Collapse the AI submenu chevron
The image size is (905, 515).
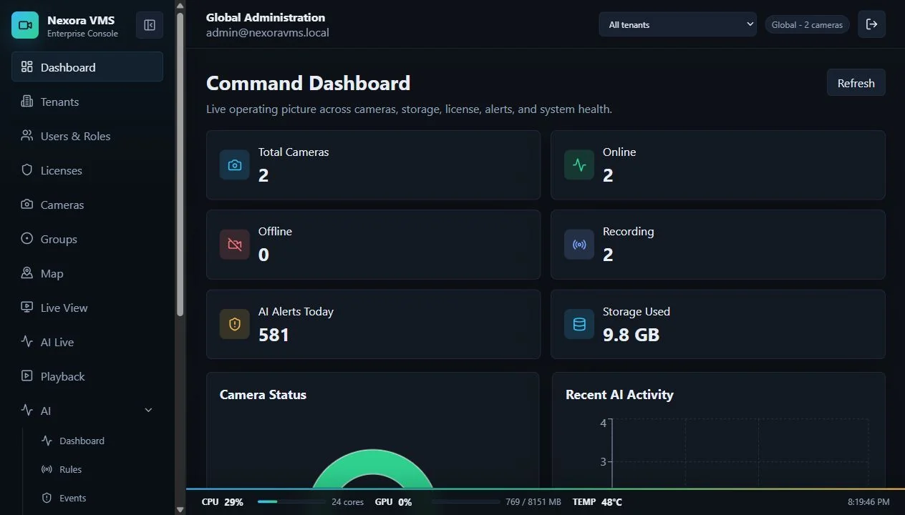[149, 410]
